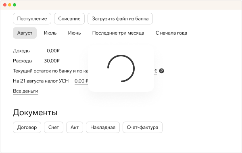
Task: Select the ruble currency icon
Action: pyautogui.click(x=161, y=71)
